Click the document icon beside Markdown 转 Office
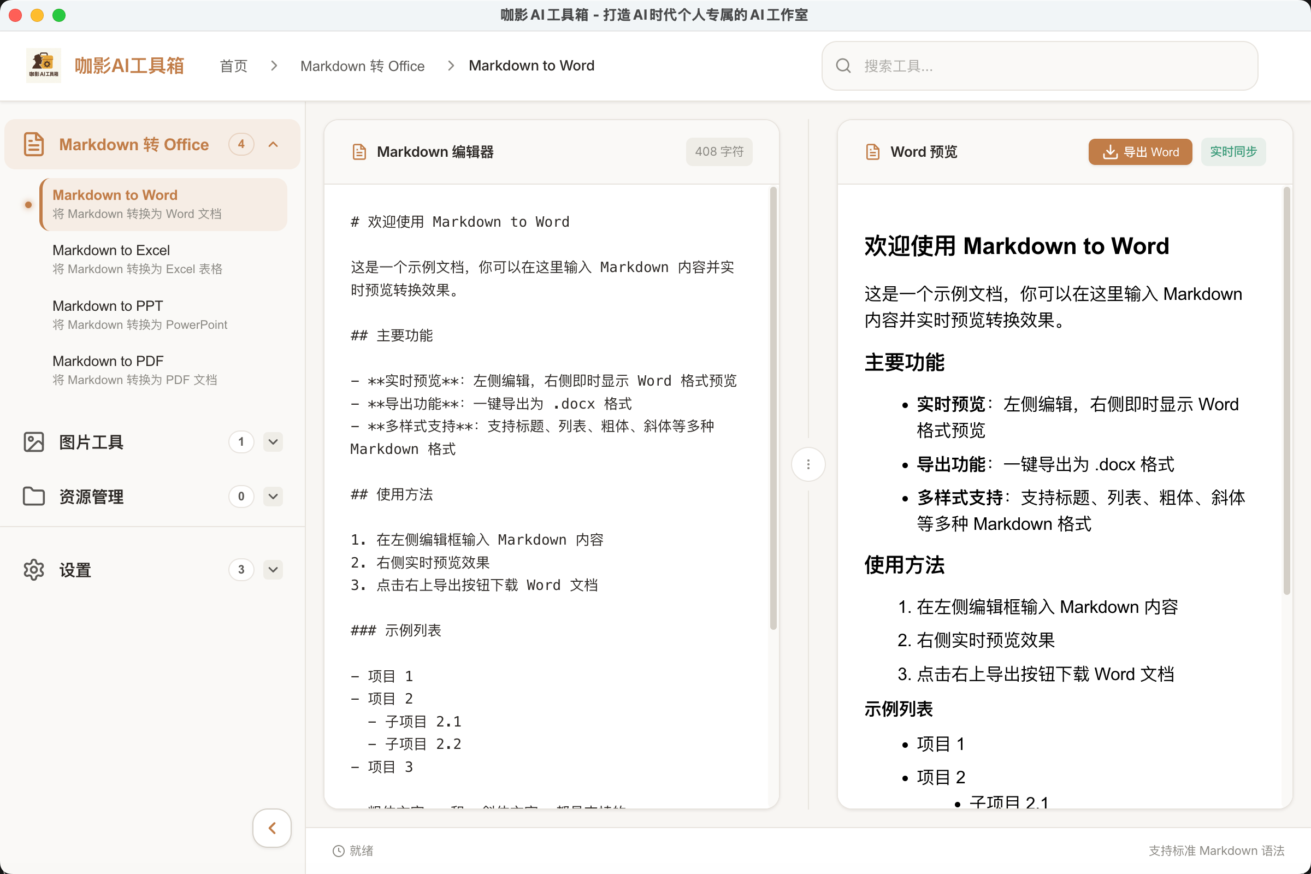This screenshot has width=1311, height=874. pyautogui.click(x=33, y=144)
